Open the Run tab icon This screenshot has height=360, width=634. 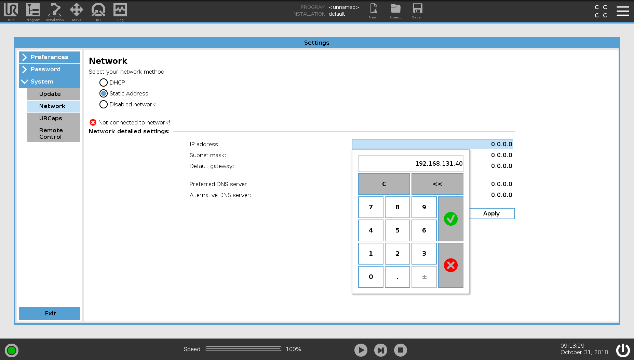[x=11, y=10]
